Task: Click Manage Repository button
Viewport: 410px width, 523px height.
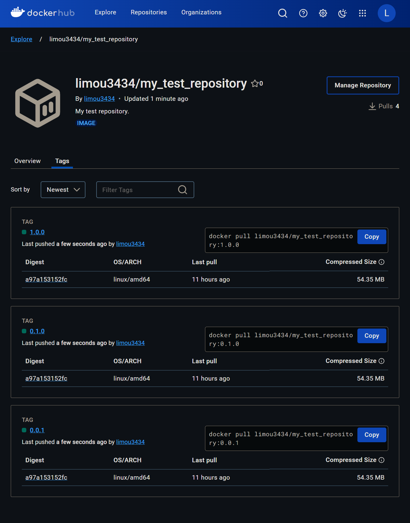Action: 363,85
